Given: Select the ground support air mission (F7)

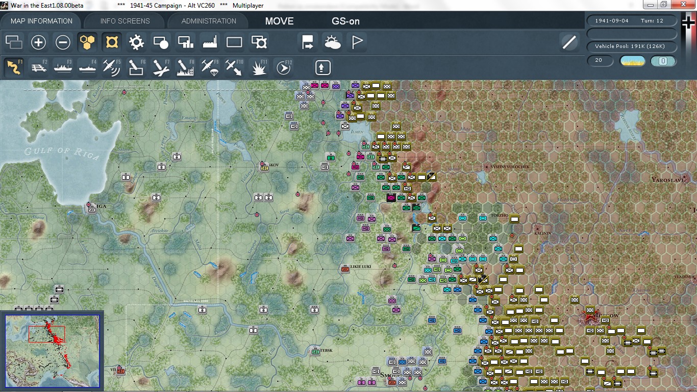Looking at the screenshot, I should coord(161,67).
